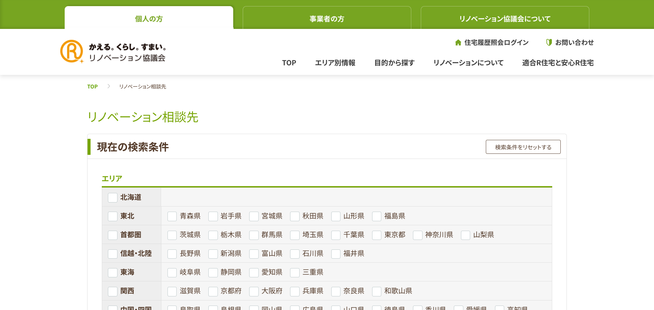
Task: Select the 群馬県 checkbox
Action: (x=254, y=235)
